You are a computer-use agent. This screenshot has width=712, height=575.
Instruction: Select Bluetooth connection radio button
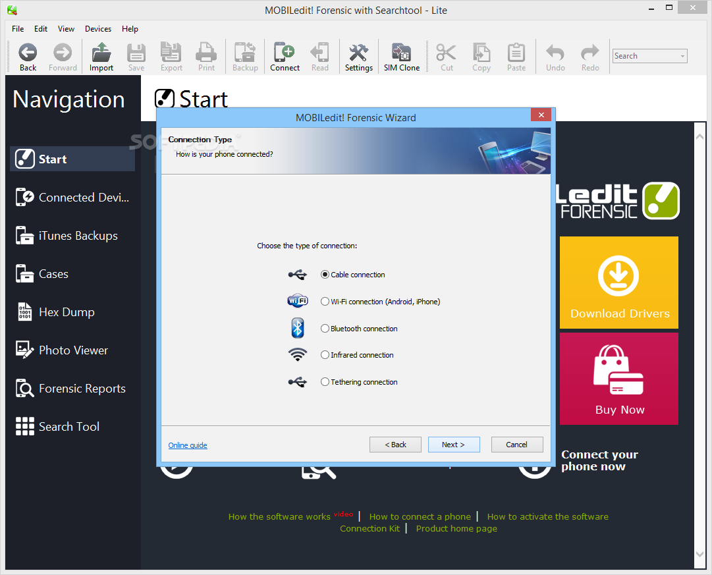pos(325,329)
